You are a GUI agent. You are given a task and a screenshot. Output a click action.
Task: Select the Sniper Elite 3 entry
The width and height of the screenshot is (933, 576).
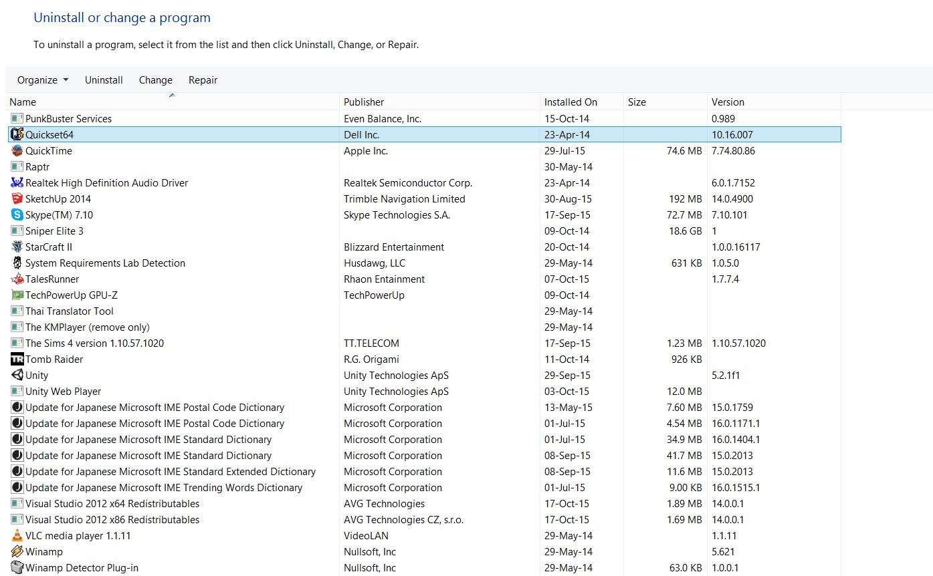pyautogui.click(x=54, y=231)
